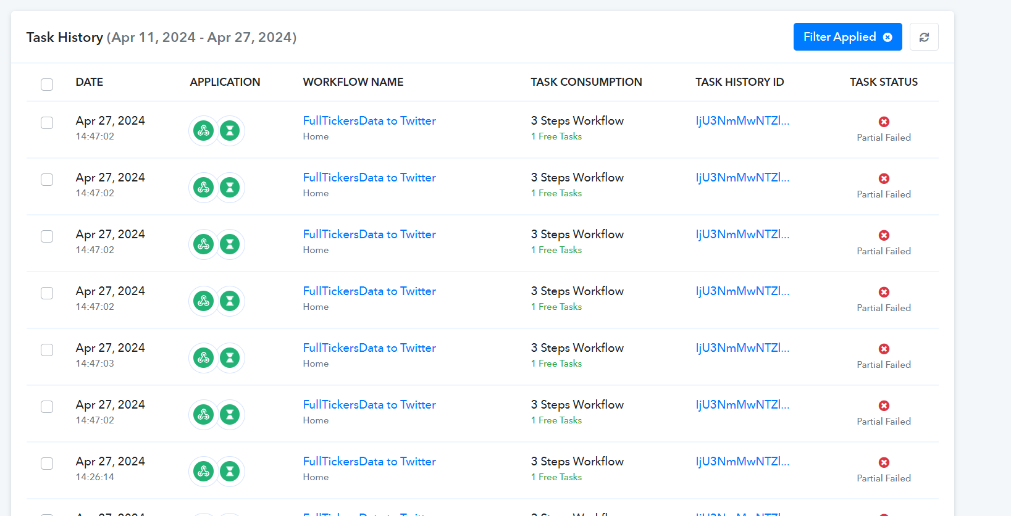This screenshot has height=516, width=1011.
Task: Click the TASK HISTORY ID column header
Action: coord(740,82)
